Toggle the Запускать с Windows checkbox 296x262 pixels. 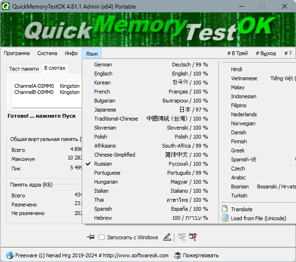coord(102,237)
